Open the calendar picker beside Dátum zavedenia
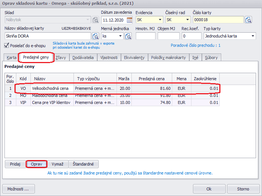This screenshot has width=262, height=196. [130, 20]
